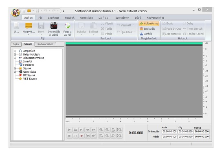Screen dimensions: 224x158
Task: Apply the Zaj Kiszerelo noise removal effect
Action: click(171, 34)
